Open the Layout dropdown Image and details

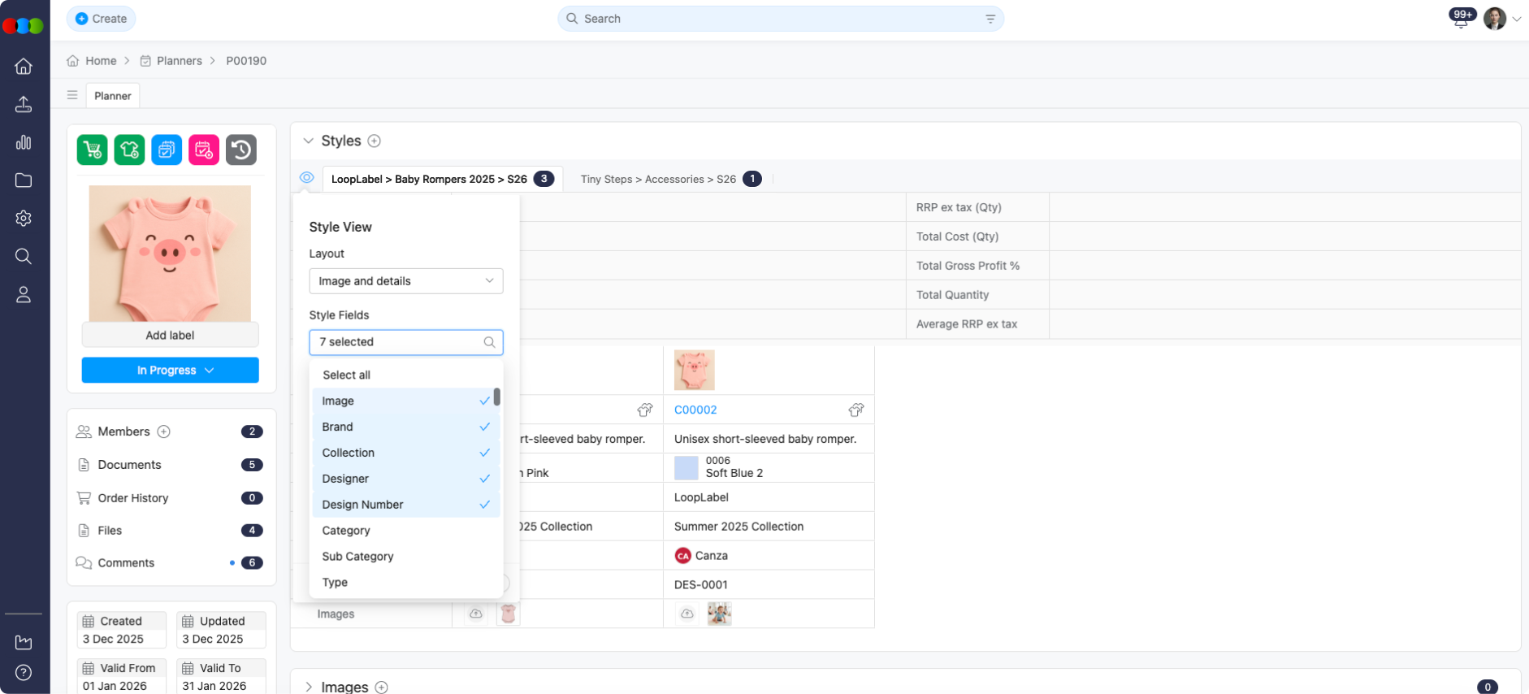point(406,281)
